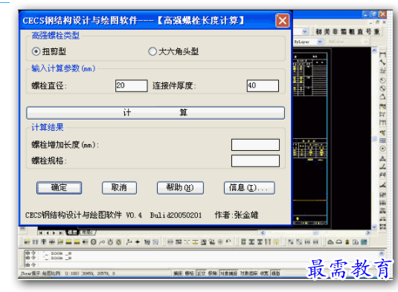Click the 螺栓增加长度 result field
Screen dimensions: 398x292
pyautogui.click(x=255, y=145)
